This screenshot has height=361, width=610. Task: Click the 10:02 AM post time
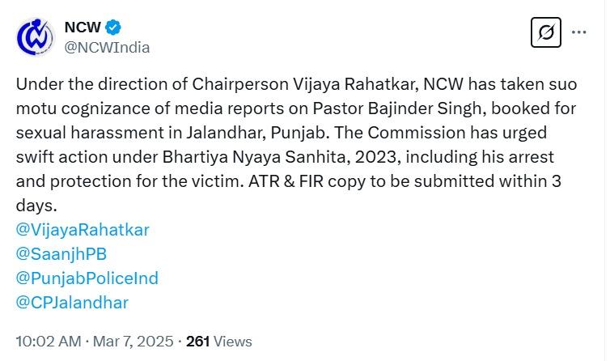tap(49, 341)
